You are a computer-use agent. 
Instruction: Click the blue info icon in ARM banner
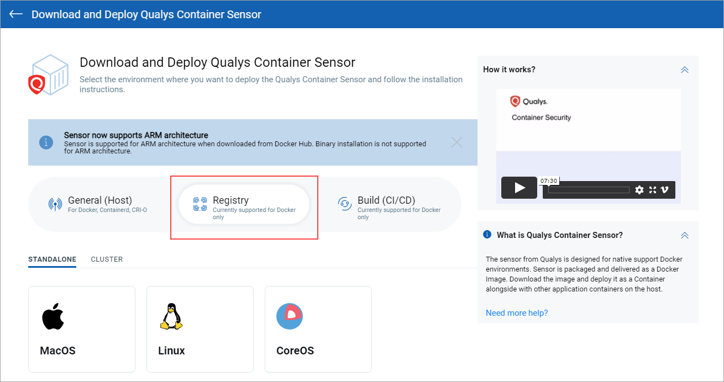pyautogui.click(x=46, y=142)
